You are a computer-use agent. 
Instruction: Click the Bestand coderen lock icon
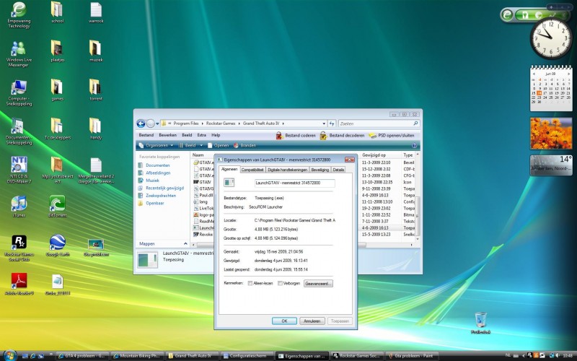click(x=279, y=135)
